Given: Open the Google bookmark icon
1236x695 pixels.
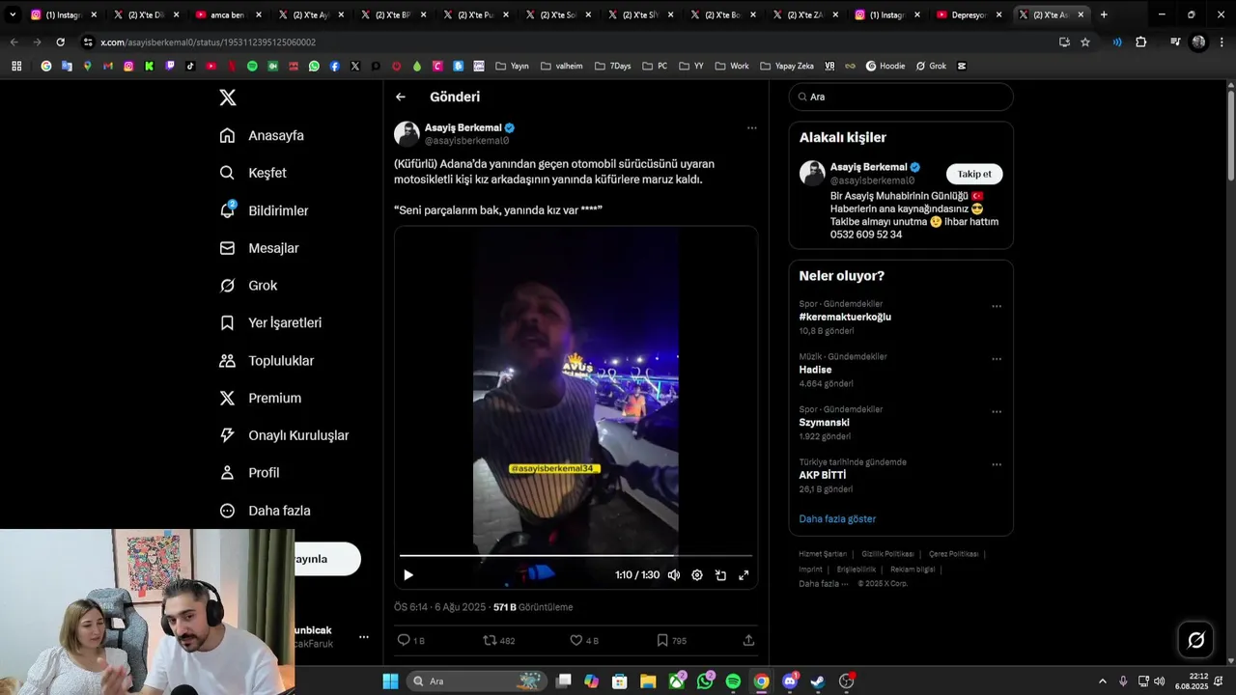Looking at the screenshot, I should pos(46,67).
